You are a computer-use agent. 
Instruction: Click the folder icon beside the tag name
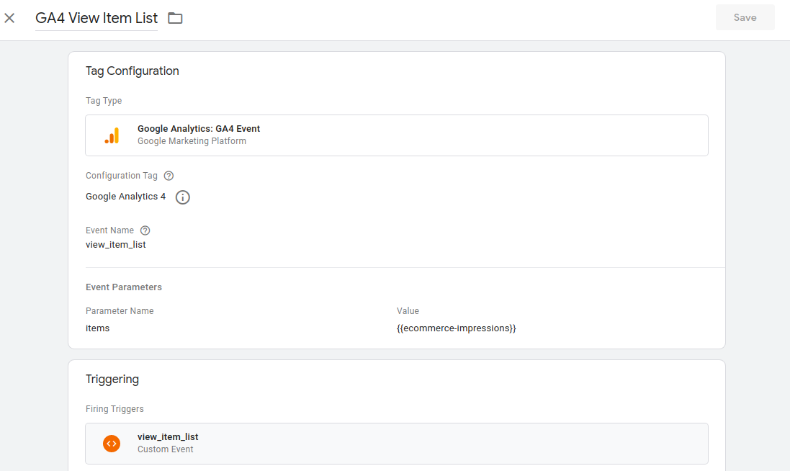click(x=175, y=18)
